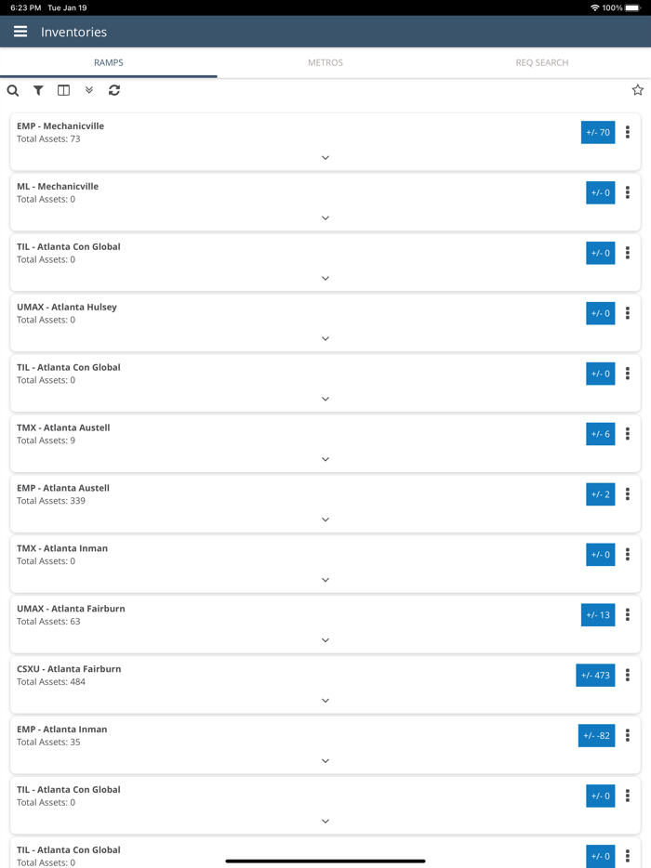Tap the favorites star icon
Image resolution: width=651 pixels, height=868 pixels.
(x=637, y=90)
